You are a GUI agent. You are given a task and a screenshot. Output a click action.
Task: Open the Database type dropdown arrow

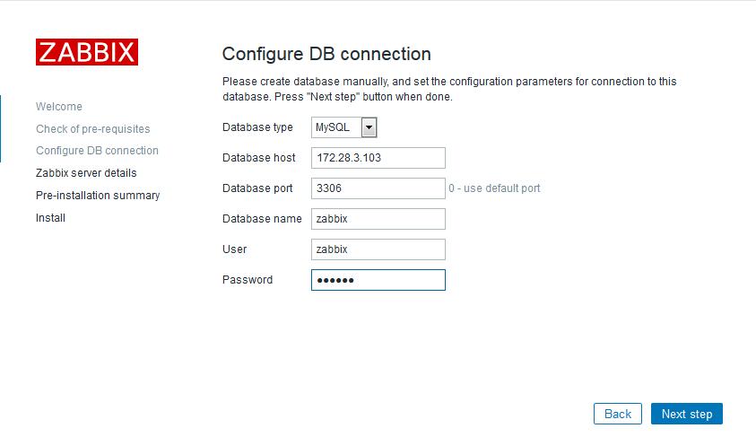(369, 127)
